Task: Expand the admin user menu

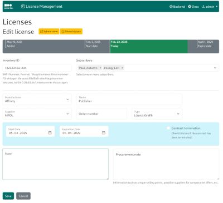Action: coord(210,7)
